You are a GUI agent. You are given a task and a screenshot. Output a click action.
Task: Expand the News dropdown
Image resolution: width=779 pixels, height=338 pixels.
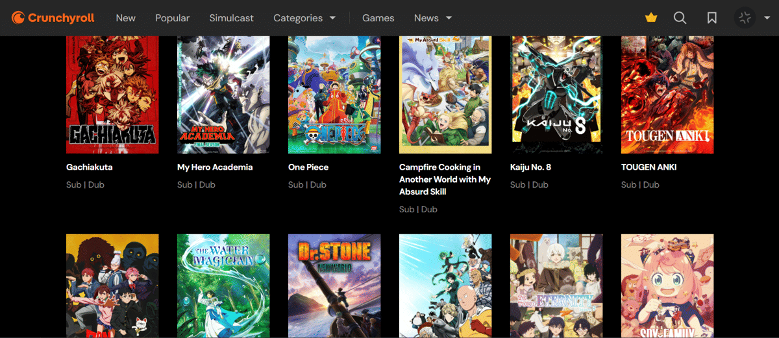[433, 18]
